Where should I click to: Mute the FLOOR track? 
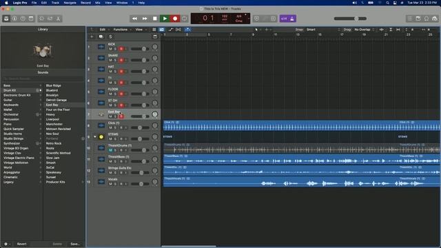tap(110, 94)
